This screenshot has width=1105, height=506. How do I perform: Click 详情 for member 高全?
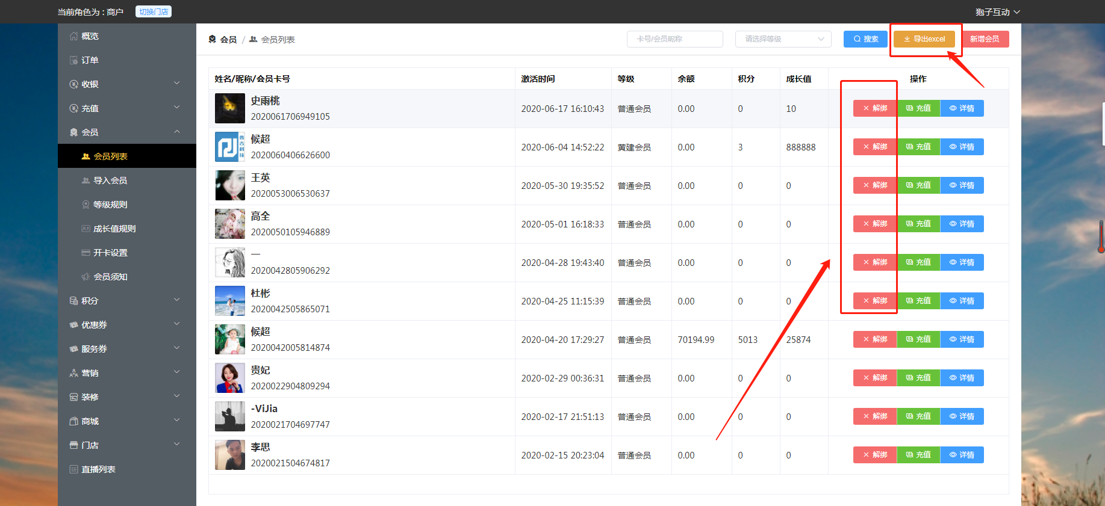(962, 224)
